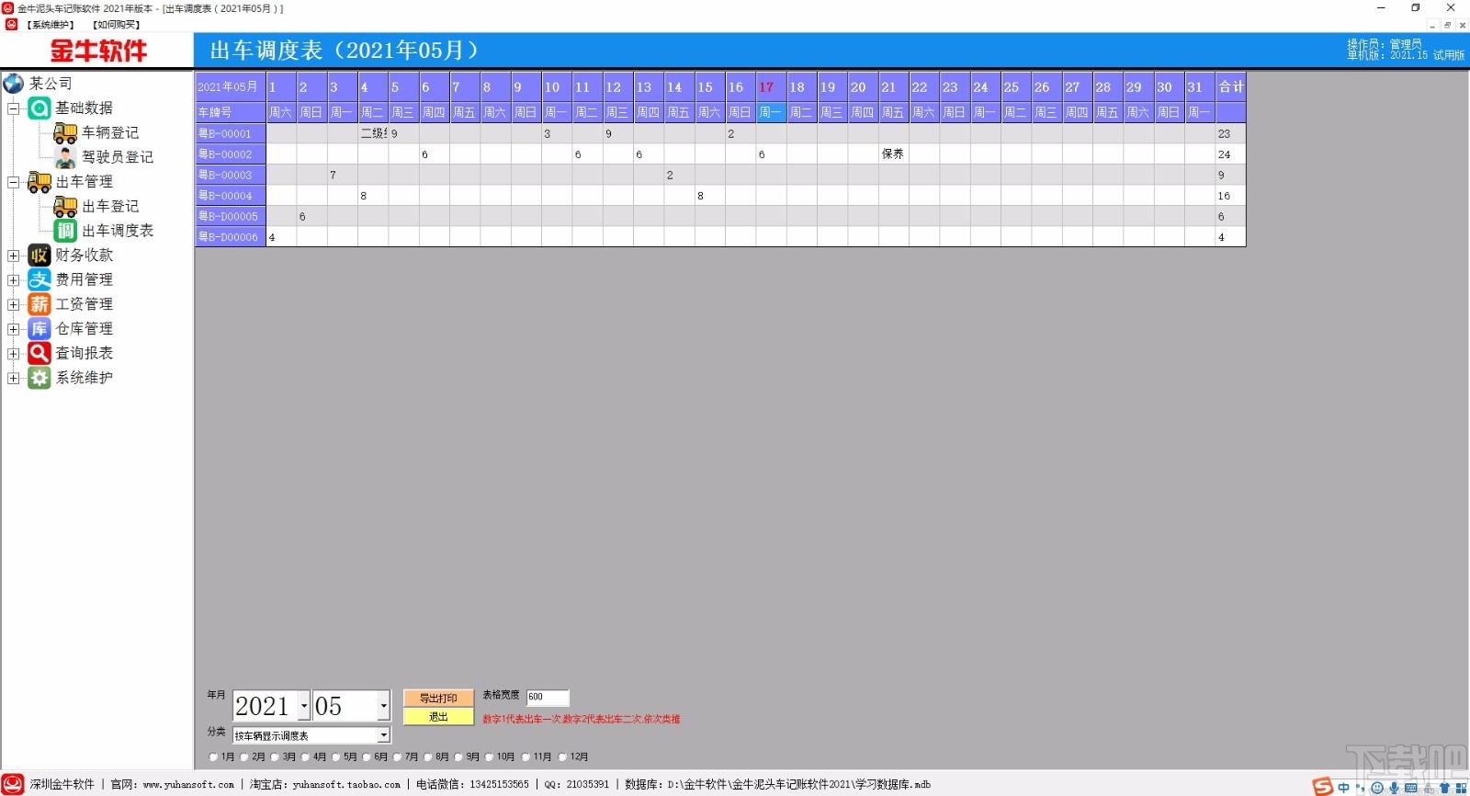The image size is (1470, 796).
Task: Open the 2021 year dropdown
Action: [304, 706]
